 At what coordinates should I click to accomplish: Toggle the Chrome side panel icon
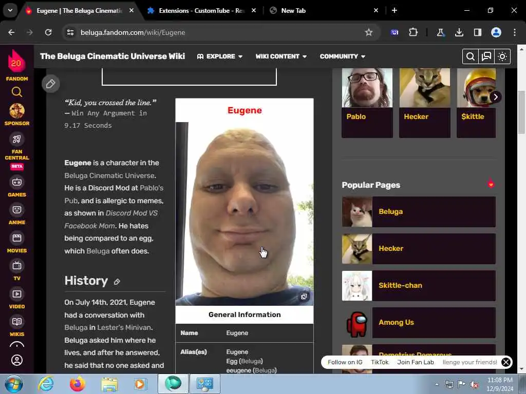point(477,32)
